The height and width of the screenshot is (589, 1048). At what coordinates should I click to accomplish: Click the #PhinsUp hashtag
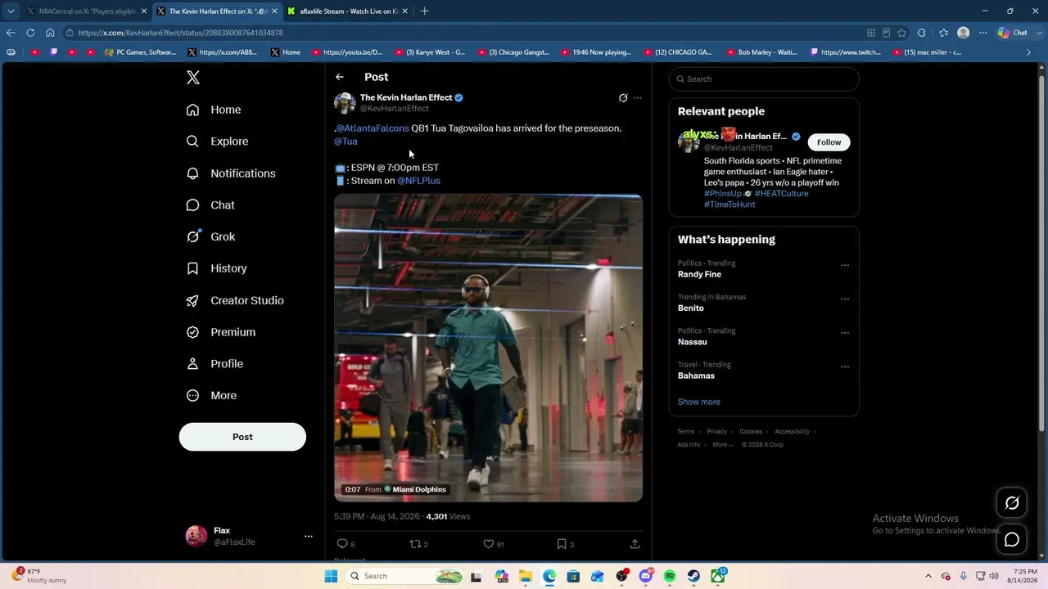pos(723,194)
